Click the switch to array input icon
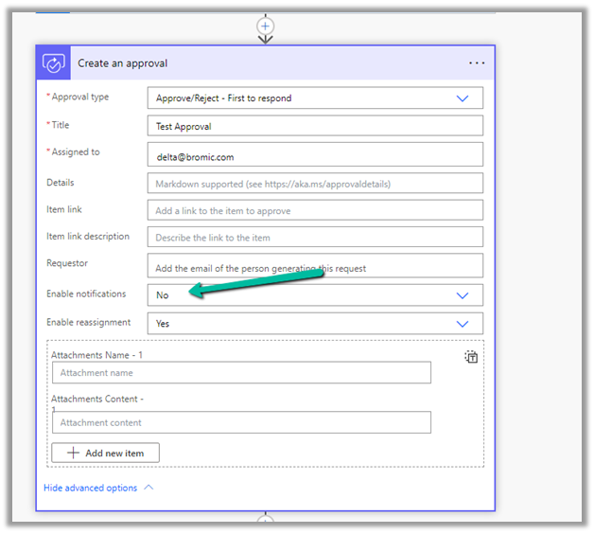Image resolution: width=594 pixels, height=534 pixels. point(471,357)
